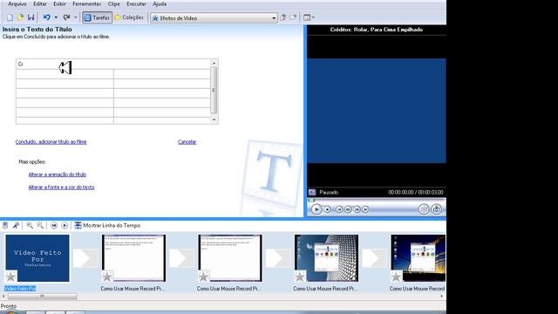This screenshot has height=314, width=558.
Task: Open the Ajuda menu
Action: pos(160,3)
